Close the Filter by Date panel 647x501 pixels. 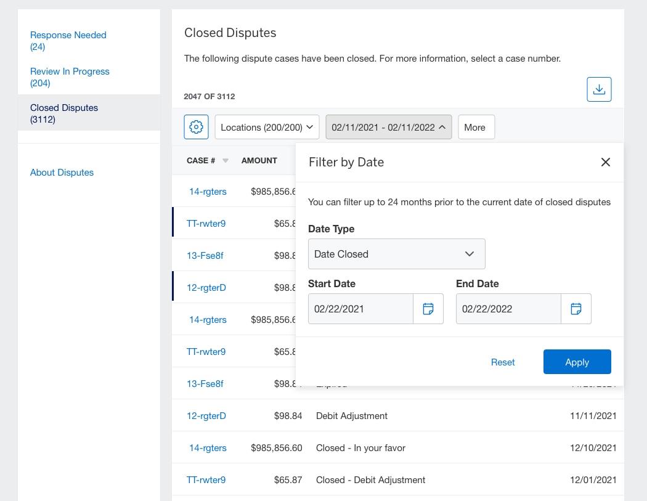coord(605,162)
